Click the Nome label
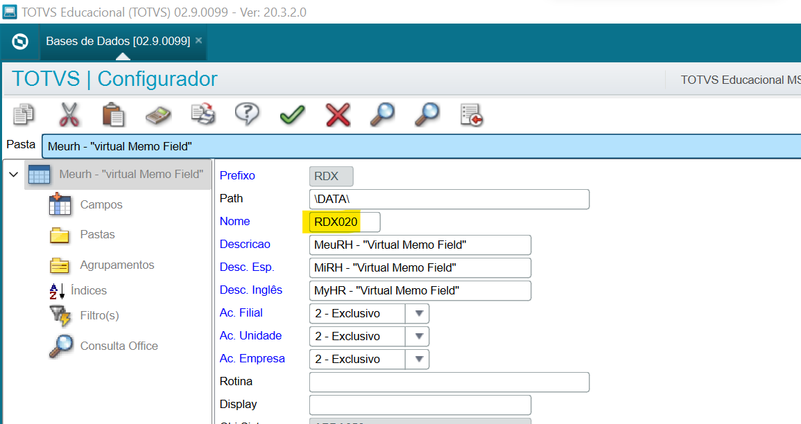This screenshot has width=801, height=424. (x=234, y=222)
